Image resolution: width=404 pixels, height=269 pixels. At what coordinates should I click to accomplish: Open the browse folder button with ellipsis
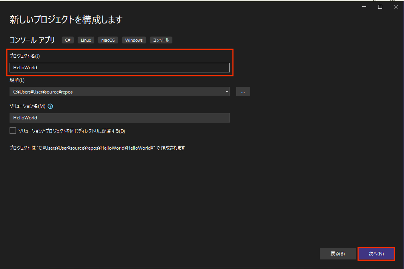243,92
